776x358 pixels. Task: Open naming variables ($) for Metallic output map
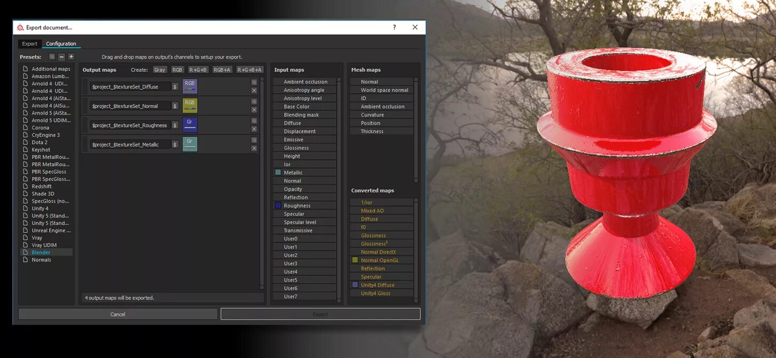click(175, 144)
